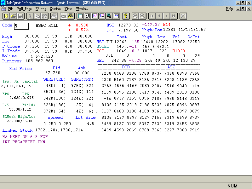Screen dimensions: 252x189
Task: Open the Full_Page menu
Action: click(x=25, y=9)
